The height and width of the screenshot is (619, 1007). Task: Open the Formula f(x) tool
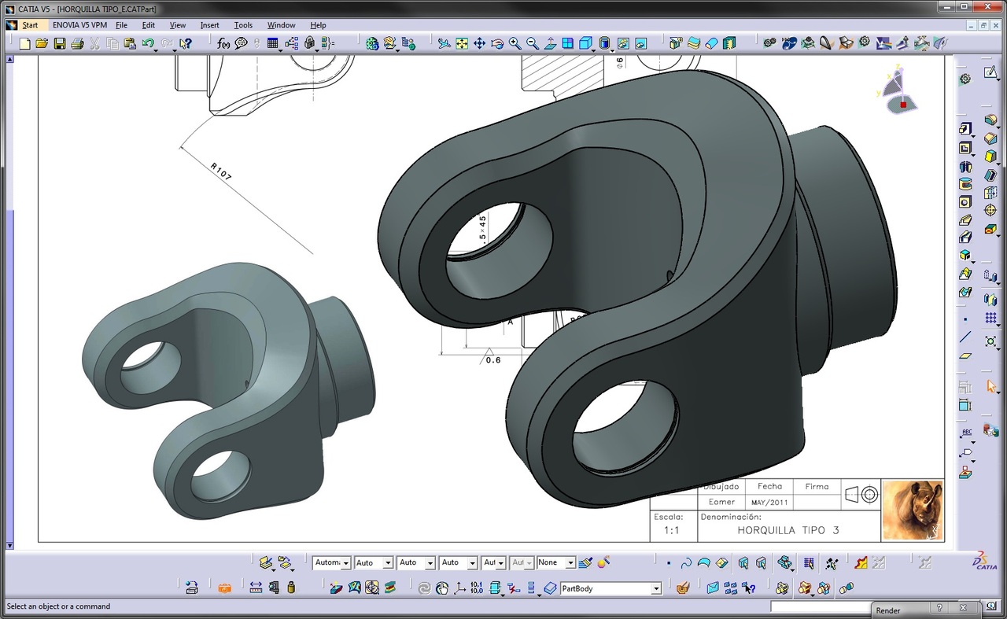pyautogui.click(x=224, y=43)
